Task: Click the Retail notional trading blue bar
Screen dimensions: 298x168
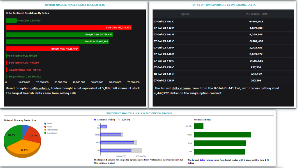Action: coord(111,135)
